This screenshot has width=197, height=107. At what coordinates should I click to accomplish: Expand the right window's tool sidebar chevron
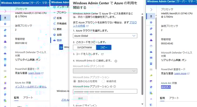[x=151, y=10]
